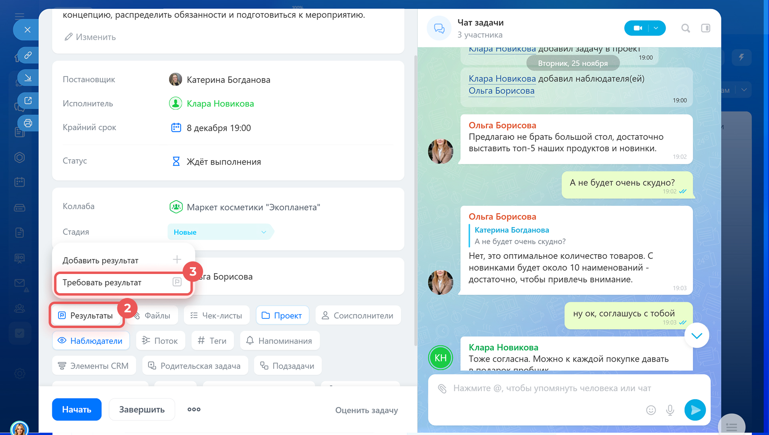Toggle the Проект chip
Viewport: 769px width, 435px height.
tap(282, 316)
